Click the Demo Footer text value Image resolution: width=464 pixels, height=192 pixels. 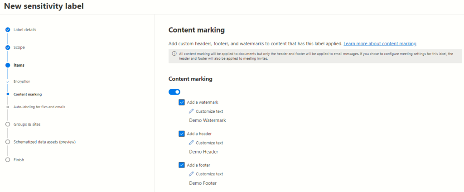point(203,183)
